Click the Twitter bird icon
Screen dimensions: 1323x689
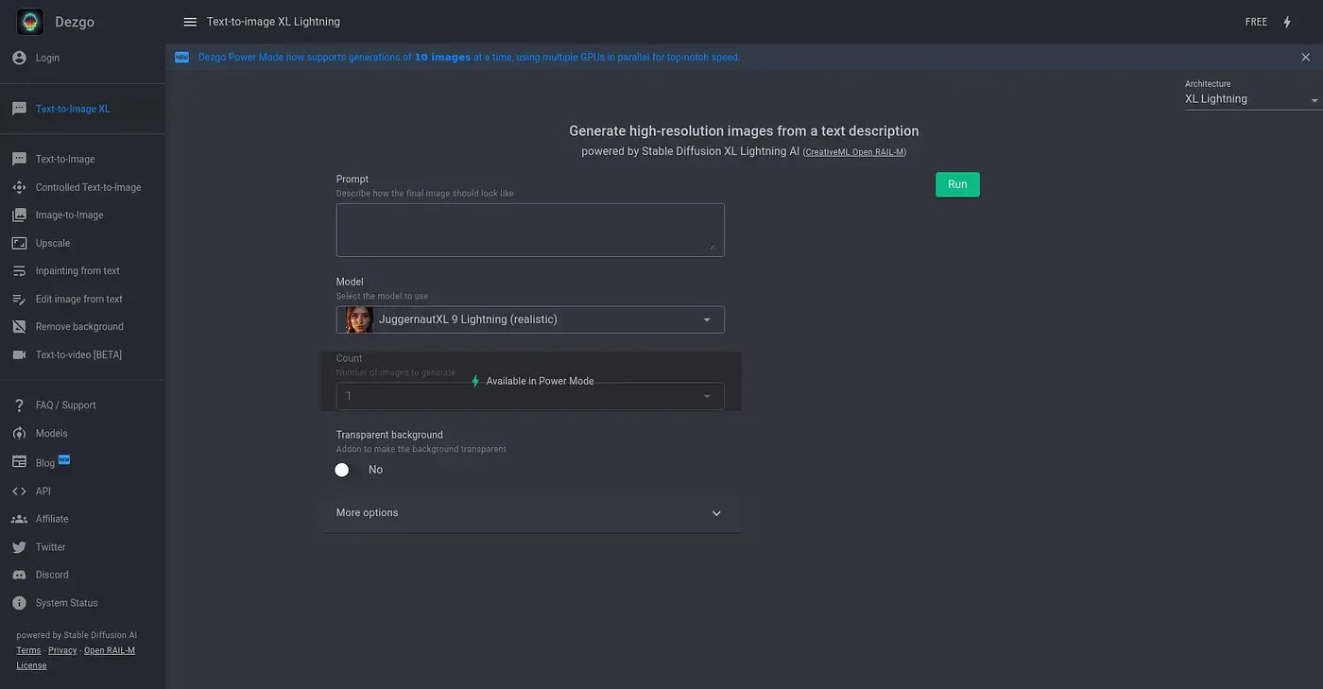coord(19,547)
